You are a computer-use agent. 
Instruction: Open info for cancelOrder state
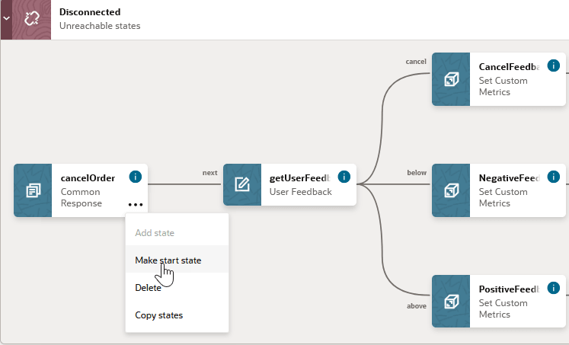click(136, 177)
